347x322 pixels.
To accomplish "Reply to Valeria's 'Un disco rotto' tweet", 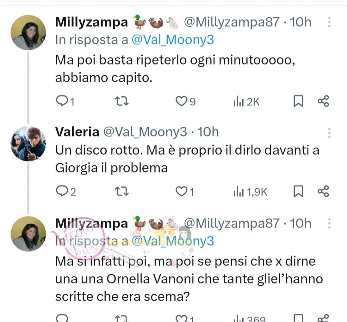I will 62,192.
